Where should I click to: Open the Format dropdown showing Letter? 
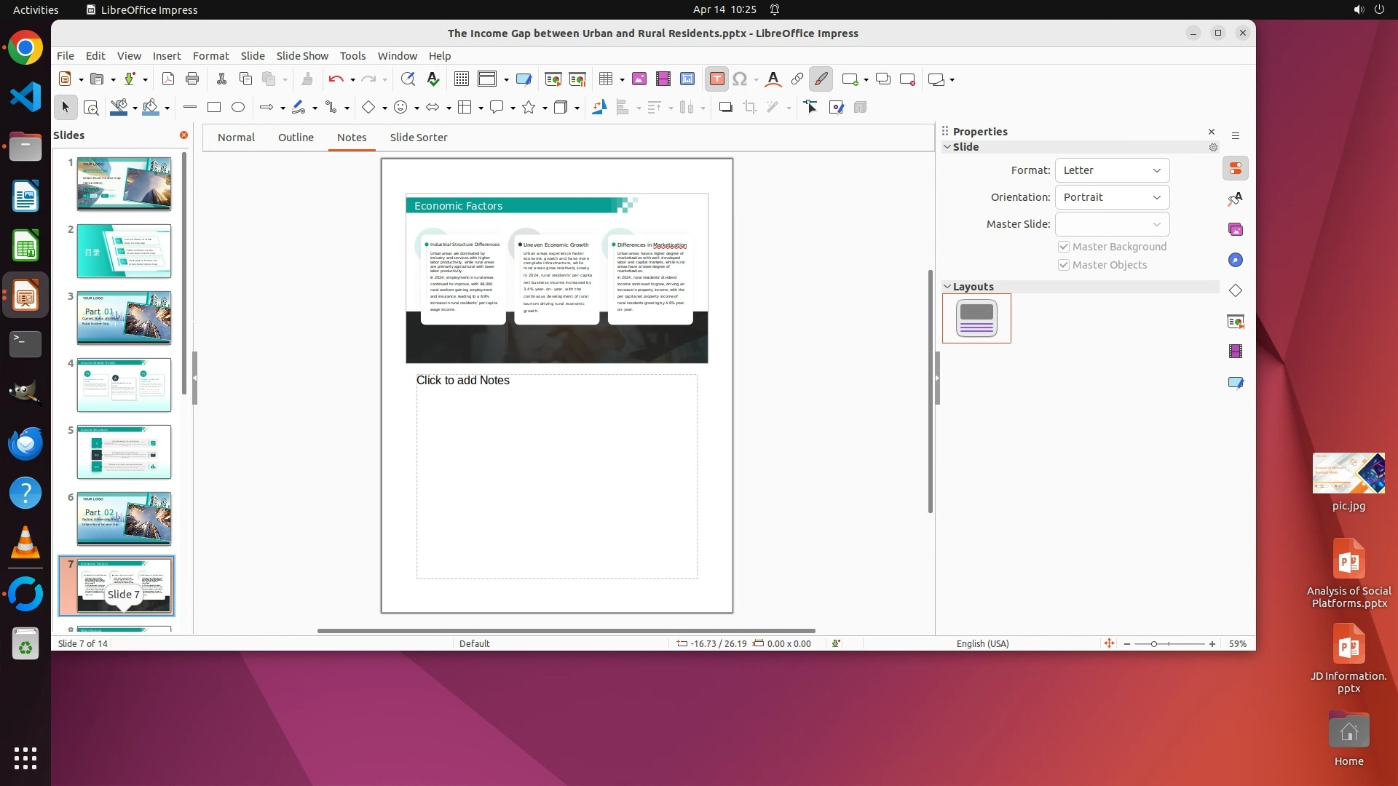[1112, 170]
